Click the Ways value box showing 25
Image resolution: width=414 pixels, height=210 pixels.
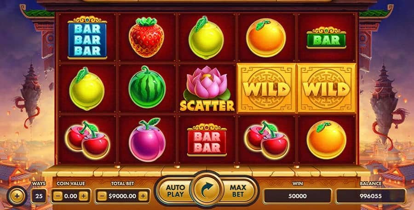(39, 196)
